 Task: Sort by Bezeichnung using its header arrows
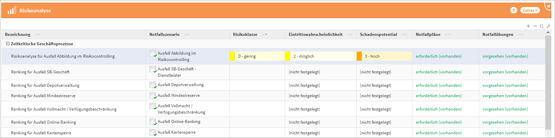(38, 34)
